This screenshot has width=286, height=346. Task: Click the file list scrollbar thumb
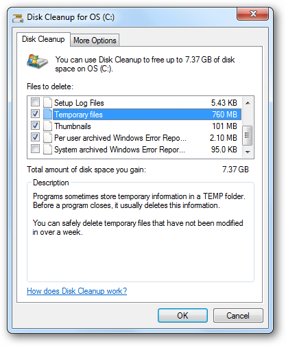(x=248, y=135)
